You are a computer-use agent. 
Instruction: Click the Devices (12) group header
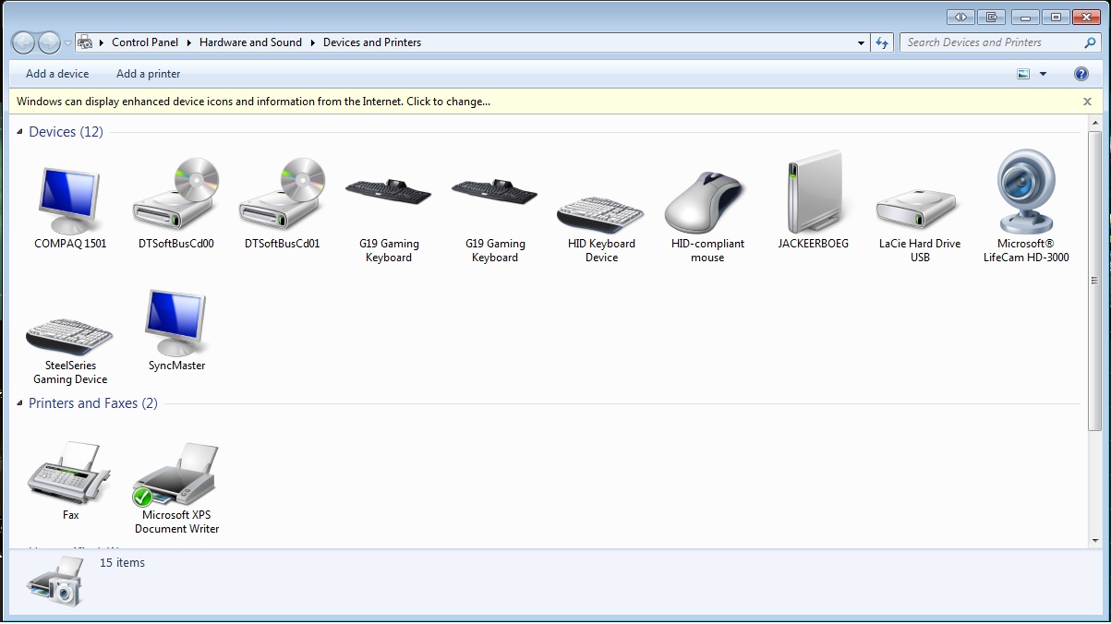(x=66, y=132)
